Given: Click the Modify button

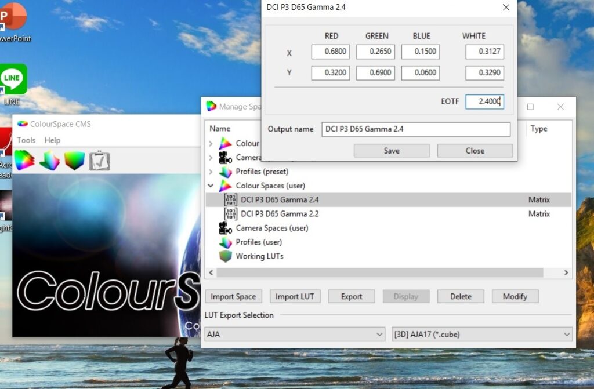Looking at the screenshot, I should (515, 297).
